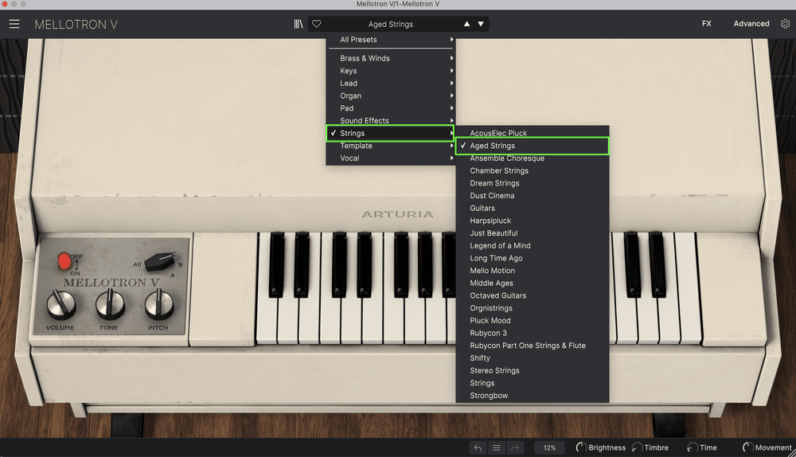This screenshot has width=796, height=457.
Task: Choose the Chamber Strings preset
Action: click(532, 170)
